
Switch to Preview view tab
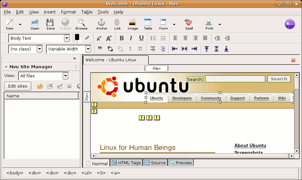181,163
